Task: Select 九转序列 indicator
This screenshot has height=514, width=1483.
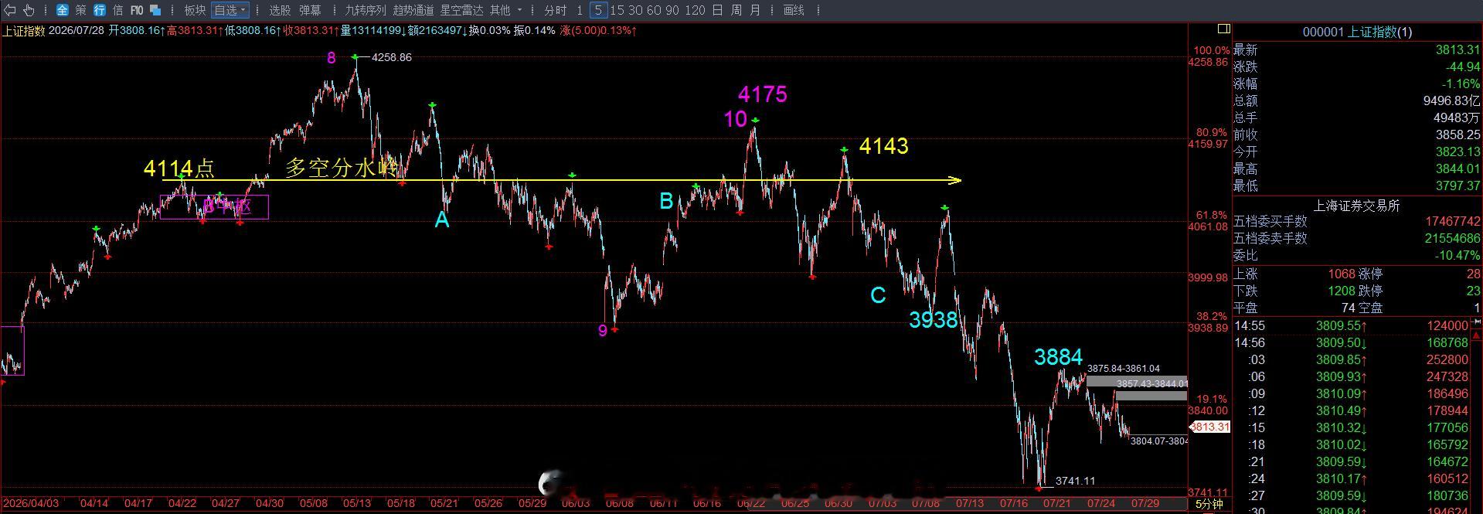Action: click(x=365, y=10)
